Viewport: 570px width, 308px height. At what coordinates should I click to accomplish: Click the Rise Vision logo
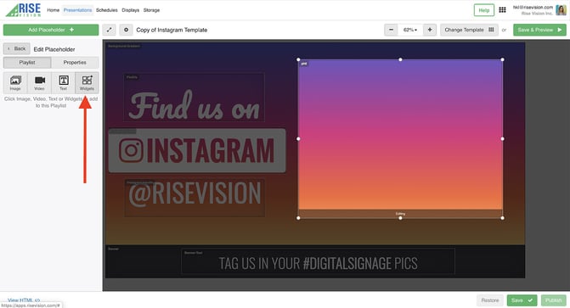click(x=24, y=10)
